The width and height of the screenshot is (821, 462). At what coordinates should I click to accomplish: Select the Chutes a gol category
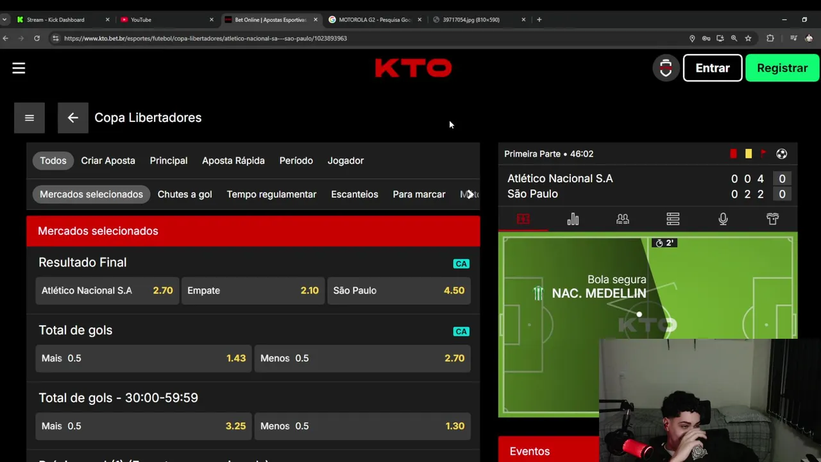point(185,194)
